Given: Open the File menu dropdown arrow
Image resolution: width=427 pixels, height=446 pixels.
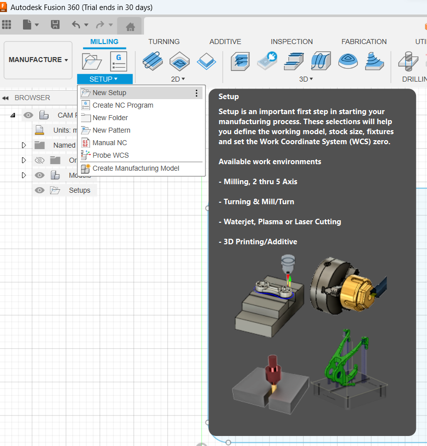Looking at the screenshot, I should [36, 25].
